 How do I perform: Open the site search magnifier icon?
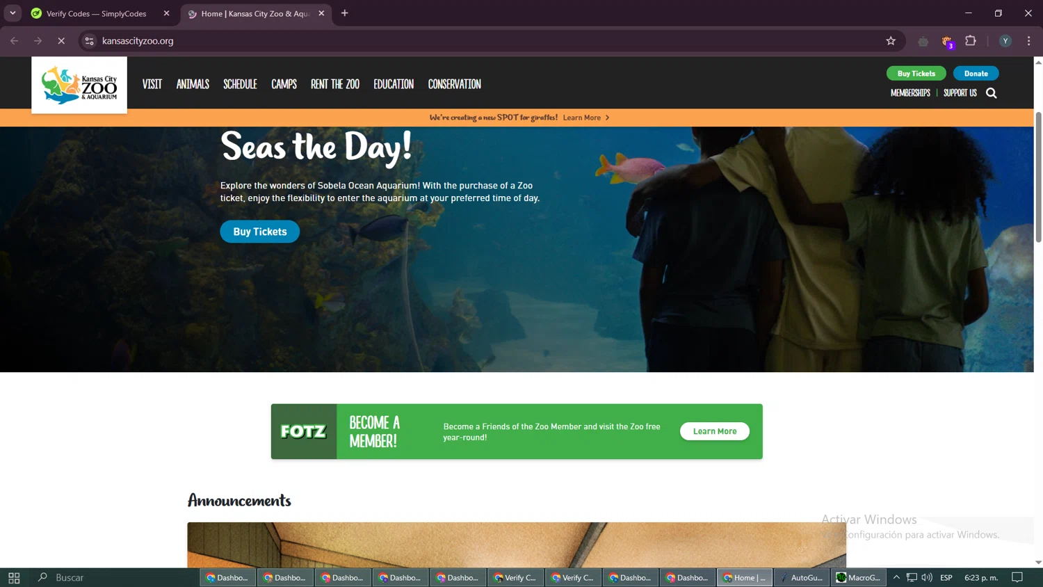pos(992,93)
